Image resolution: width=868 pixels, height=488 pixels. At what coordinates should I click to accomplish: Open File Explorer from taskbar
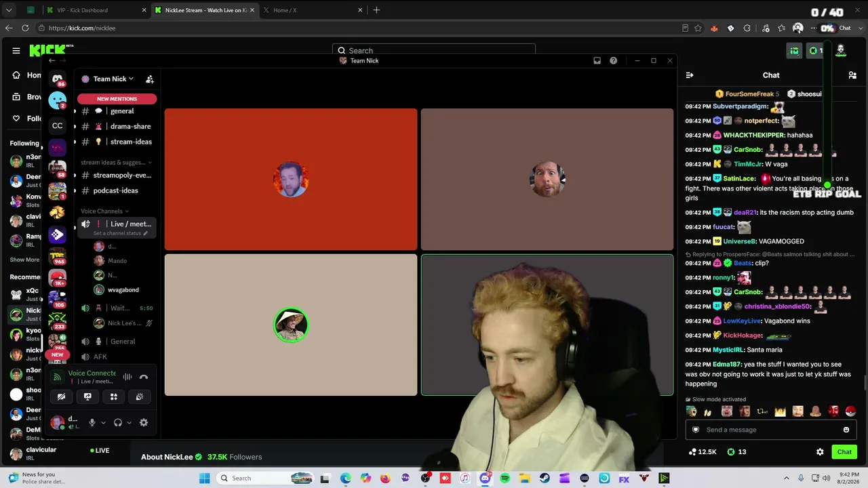point(525,479)
